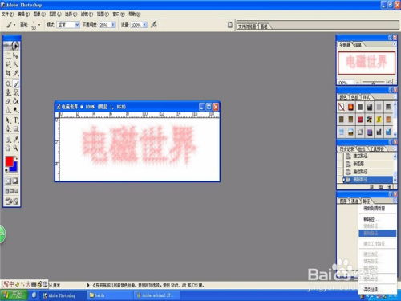Viewport: 401px width, 301px height.
Task: Click the Navigator preview thumbnail
Action: 367,63
